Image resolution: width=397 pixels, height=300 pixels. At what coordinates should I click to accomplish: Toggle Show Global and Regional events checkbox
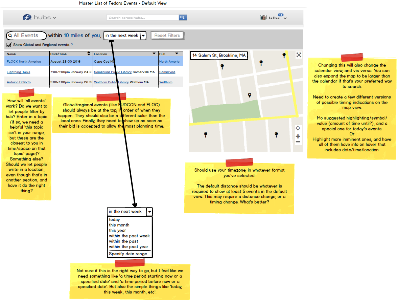tap(9, 45)
